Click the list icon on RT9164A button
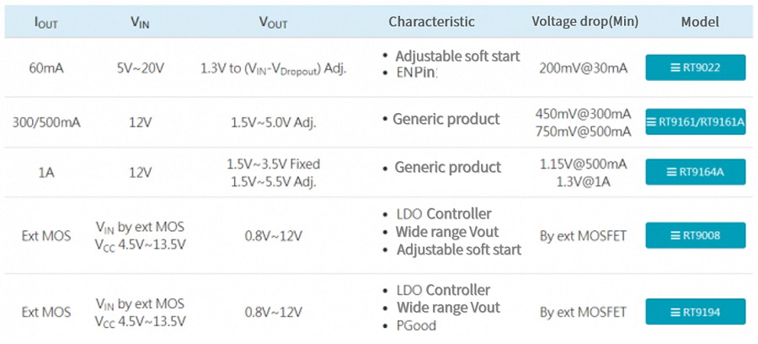758x344 pixels. pyautogui.click(x=672, y=172)
